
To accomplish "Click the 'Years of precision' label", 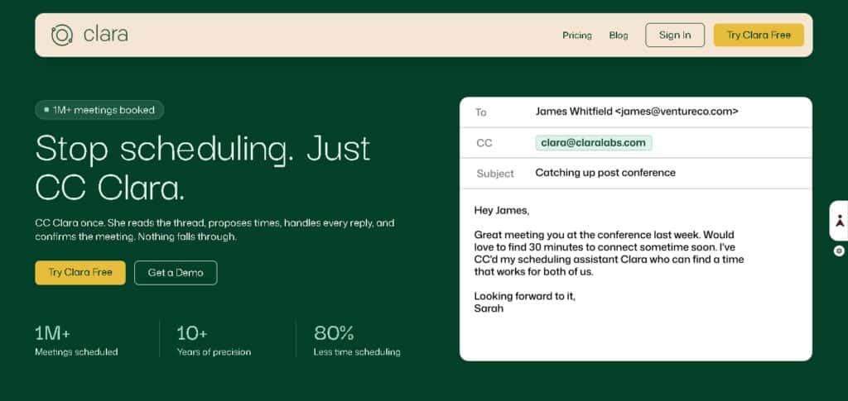I will (x=214, y=352).
